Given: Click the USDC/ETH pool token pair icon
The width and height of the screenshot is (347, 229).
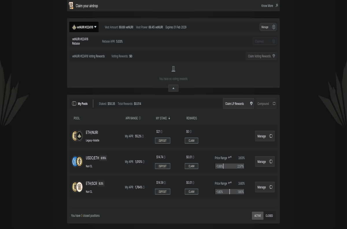Looking at the screenshot, I should [x=77, y=161].
